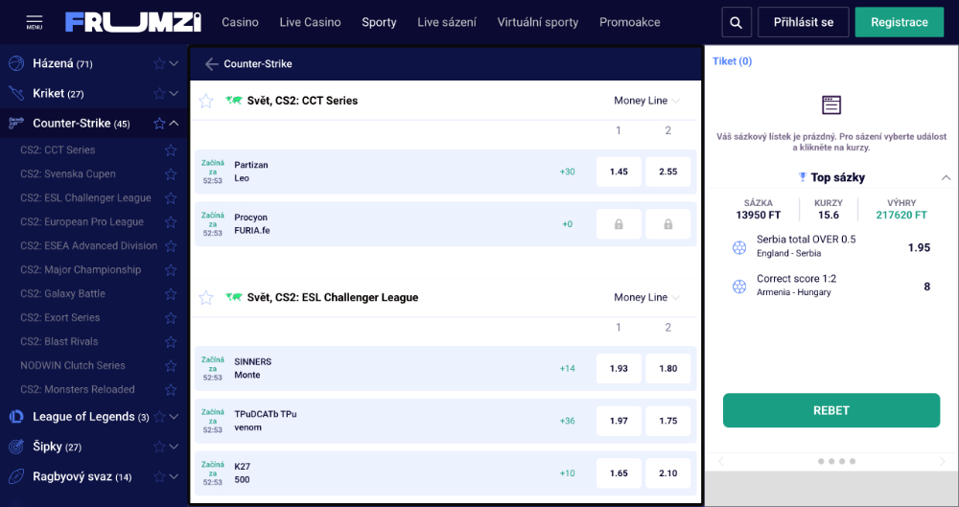
Task: Click the REBET button
Action: pyautogui.click(x=831, y=410)
